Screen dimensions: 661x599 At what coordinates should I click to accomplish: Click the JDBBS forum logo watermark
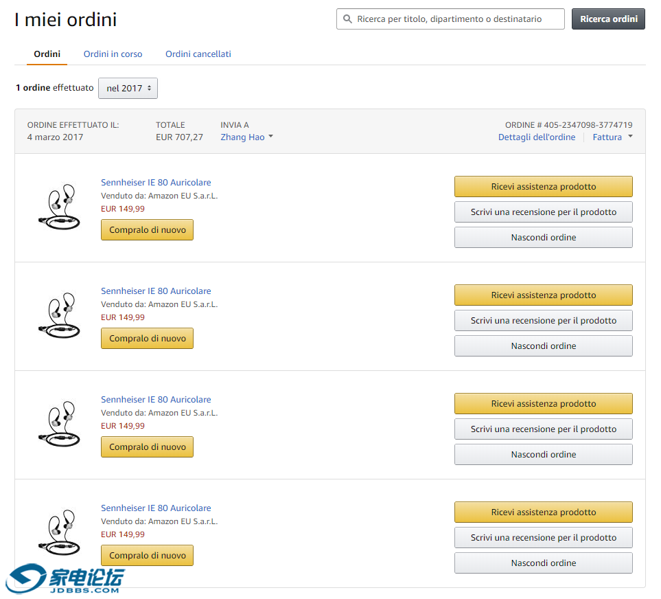(x=65, y=580)
